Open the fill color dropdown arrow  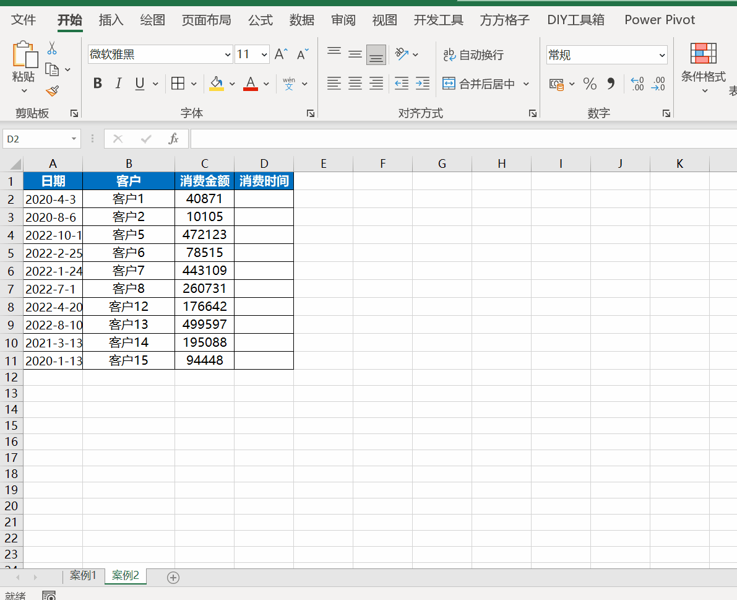(x=232, y=84)
